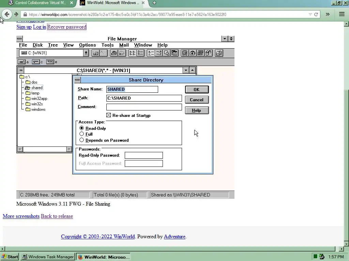Screen dimensions: 349x261
Task: Open the browser overflow chevron icon
Action: tap(328, 14)
